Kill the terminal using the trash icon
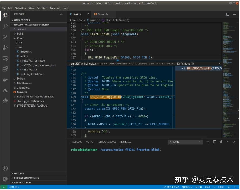Viewport: 240px width, 190px height. [x=221, y=142]
